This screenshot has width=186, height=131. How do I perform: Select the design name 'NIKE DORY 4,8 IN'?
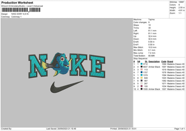(20, 14)
